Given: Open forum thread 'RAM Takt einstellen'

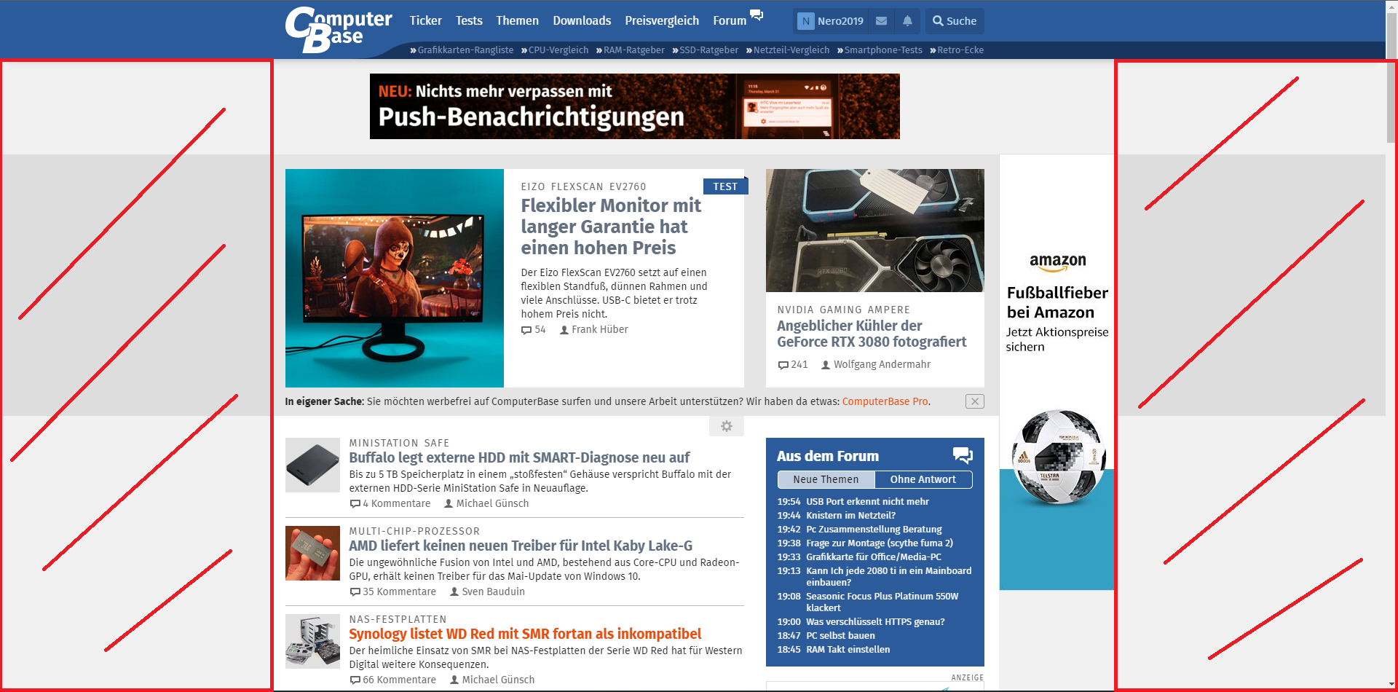Looking at the screenshot, I should pos(848,649).
